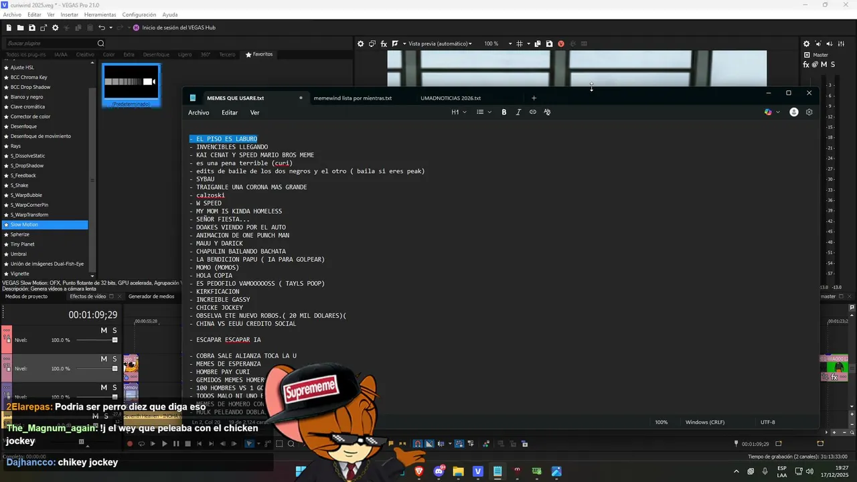Open video output fx in preview toolbar
The height and width of the screenshot is (482, 857).
[x=384, y=44]
